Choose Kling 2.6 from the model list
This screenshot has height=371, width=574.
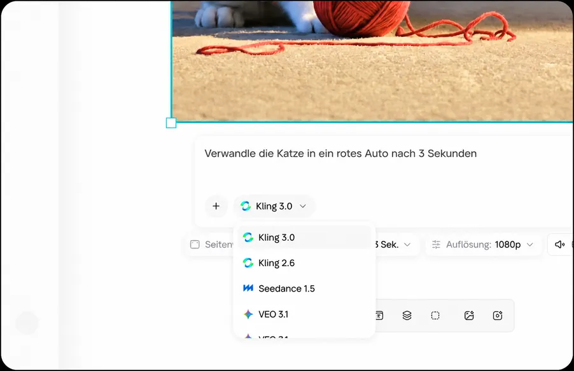click(x=304, y=263)
